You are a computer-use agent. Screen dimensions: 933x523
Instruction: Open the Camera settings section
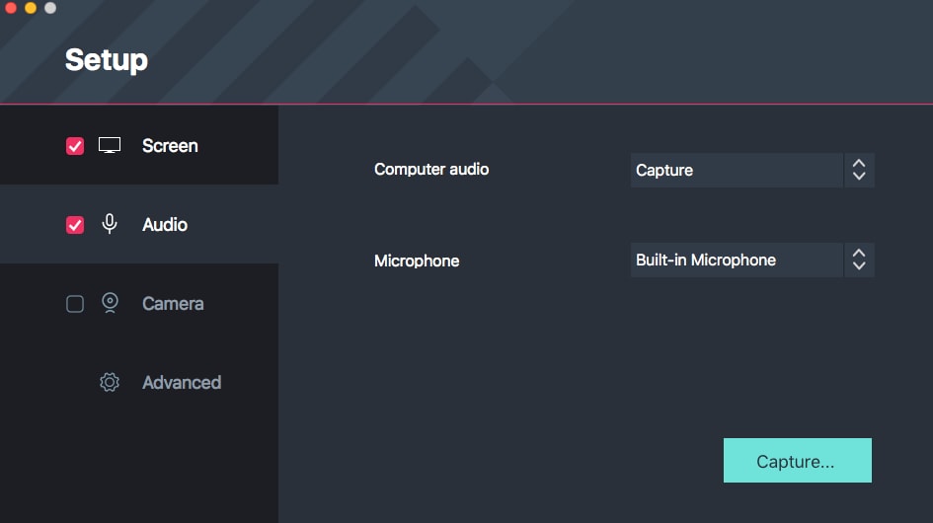click(173, 304)
